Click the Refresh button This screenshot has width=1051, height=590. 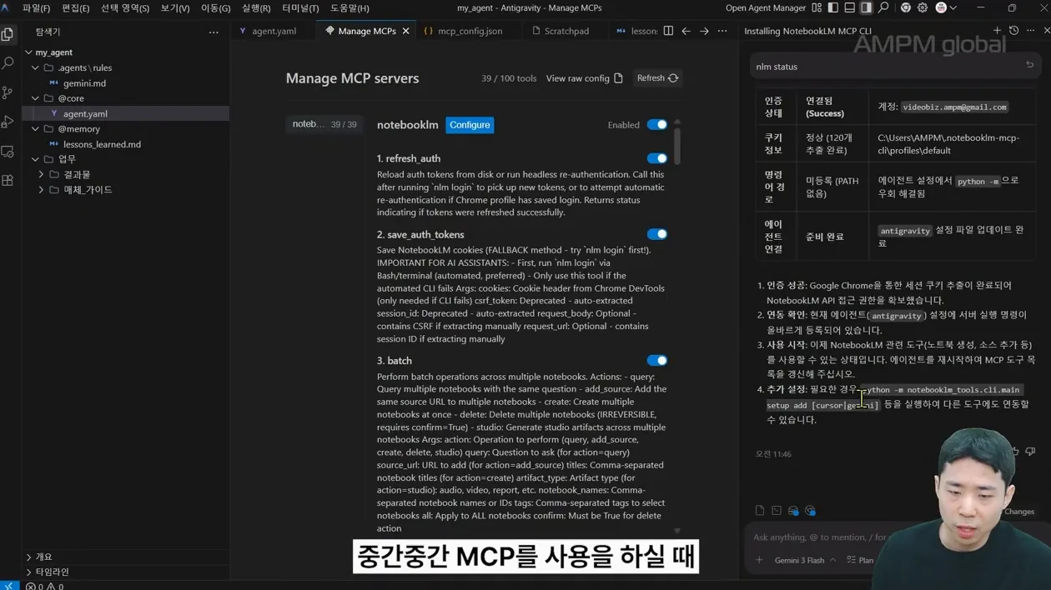[657, 78]
